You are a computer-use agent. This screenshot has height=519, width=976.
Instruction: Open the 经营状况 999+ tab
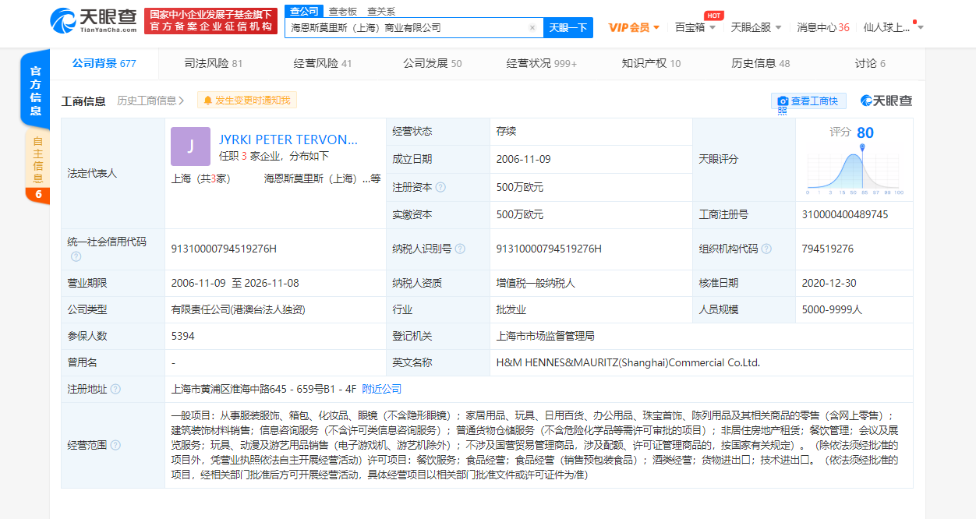(541, 63)
